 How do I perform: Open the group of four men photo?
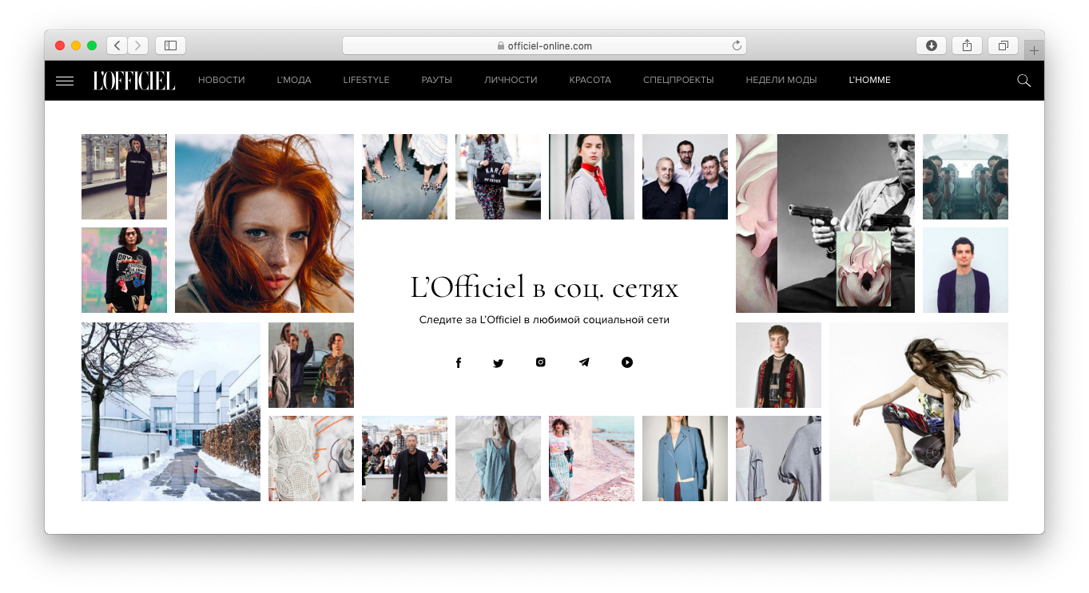click(685, 176)
